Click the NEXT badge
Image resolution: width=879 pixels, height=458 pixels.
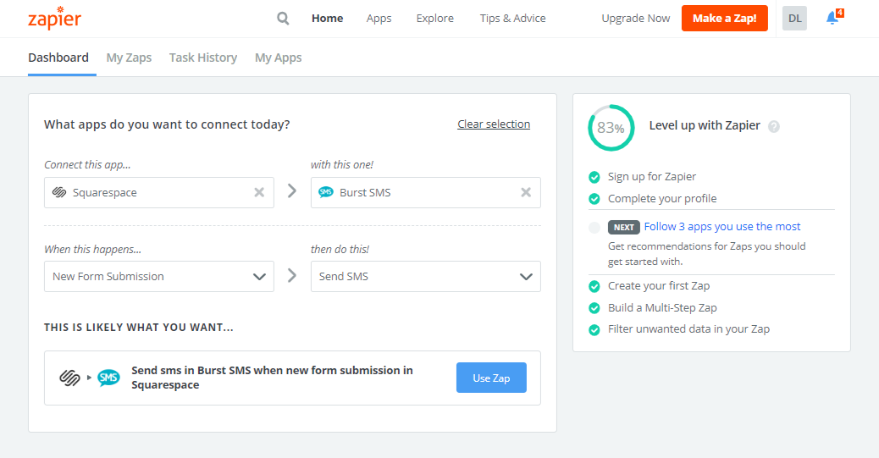tap(624, 227)
